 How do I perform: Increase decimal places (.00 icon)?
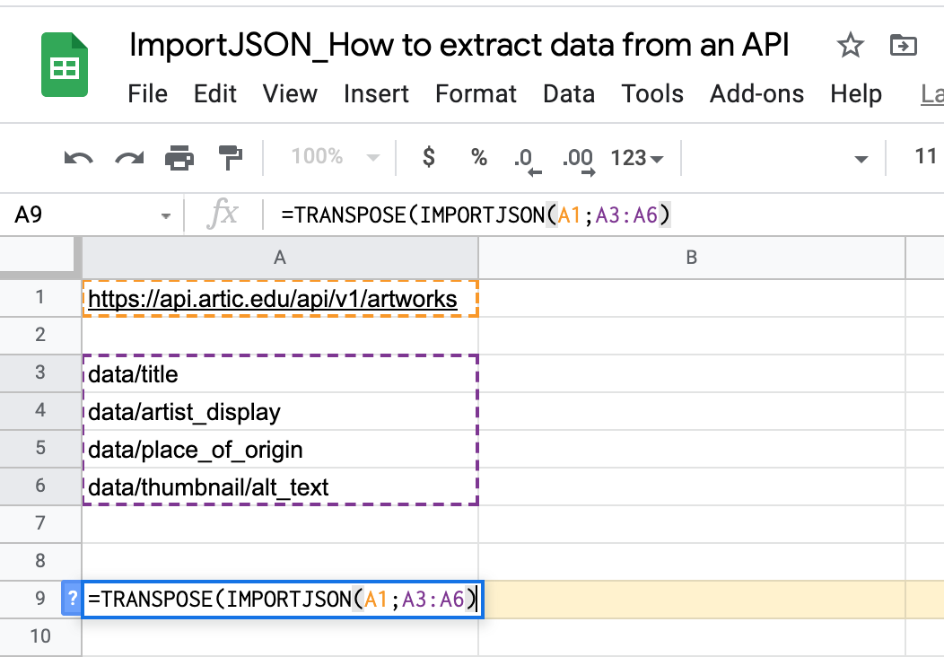579,161
